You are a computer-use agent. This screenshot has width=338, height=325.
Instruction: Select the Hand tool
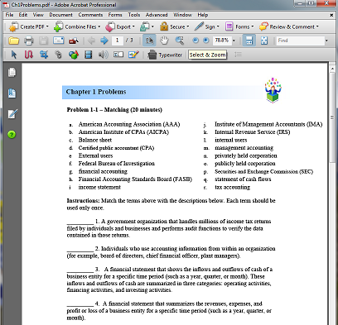coord(164,41)
